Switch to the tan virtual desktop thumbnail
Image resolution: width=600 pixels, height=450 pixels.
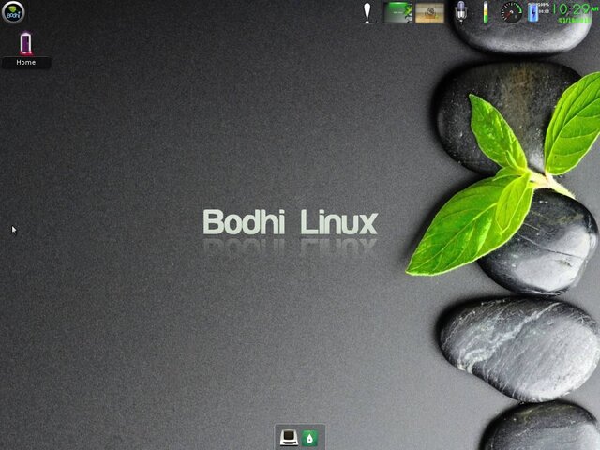coord(429,12)
